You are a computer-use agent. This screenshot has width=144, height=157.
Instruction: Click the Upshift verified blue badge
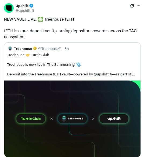click(31, 6)
